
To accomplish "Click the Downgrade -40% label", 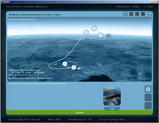I will (x=112, y=108).
